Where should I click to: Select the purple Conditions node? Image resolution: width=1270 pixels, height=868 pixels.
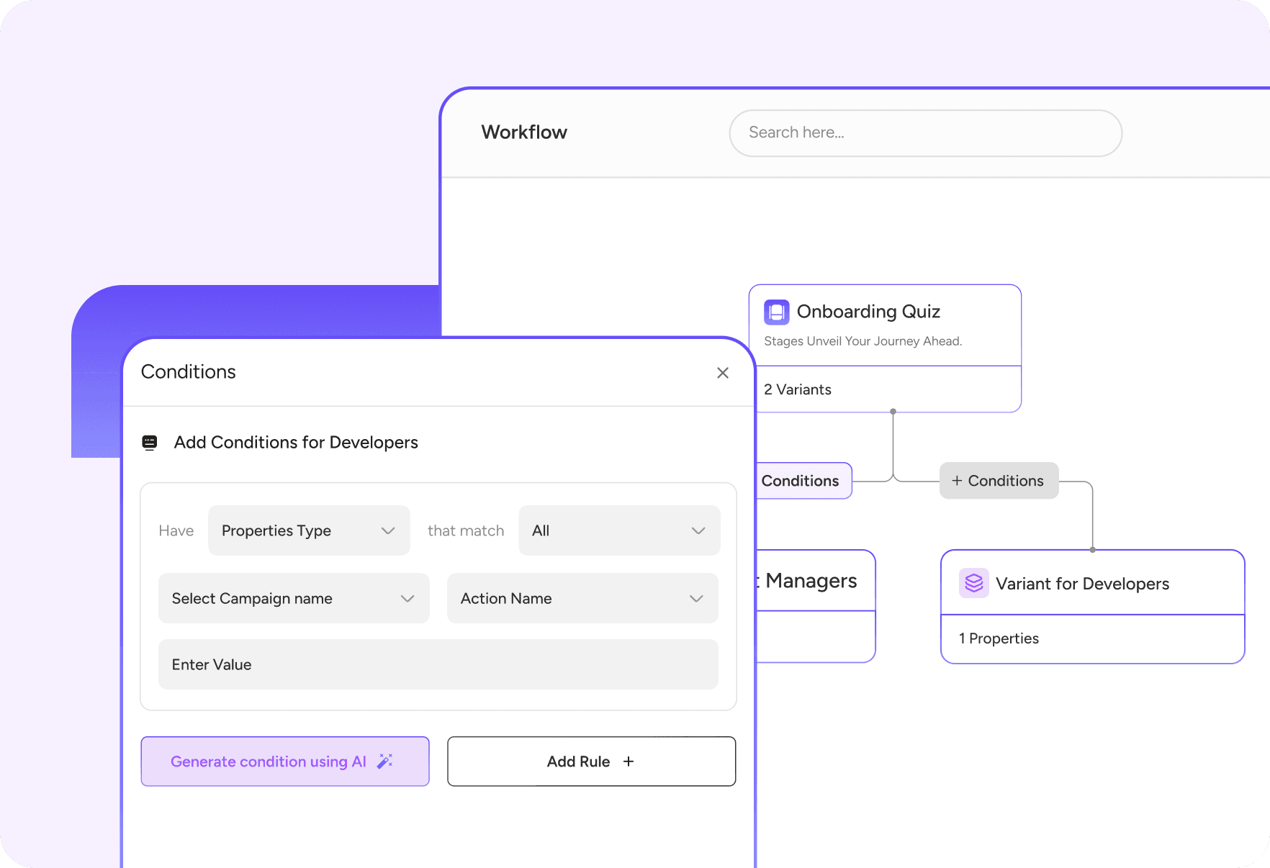(803, 481)
